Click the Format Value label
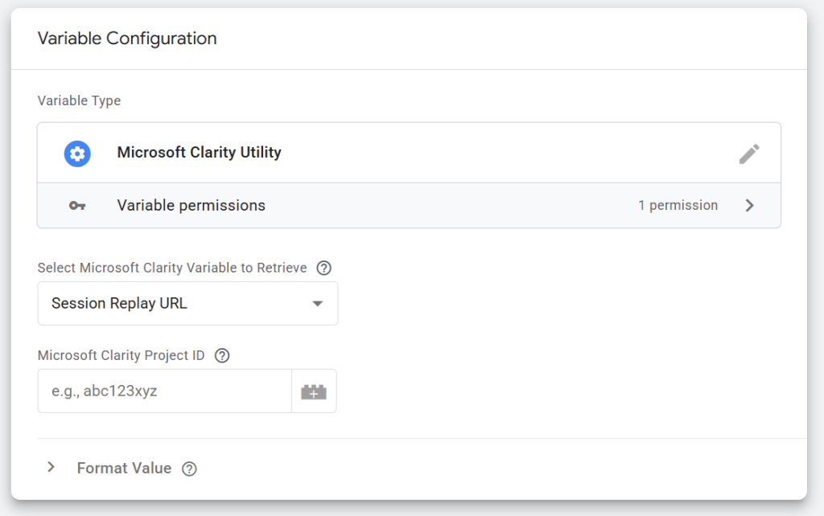 pos(124,469)
